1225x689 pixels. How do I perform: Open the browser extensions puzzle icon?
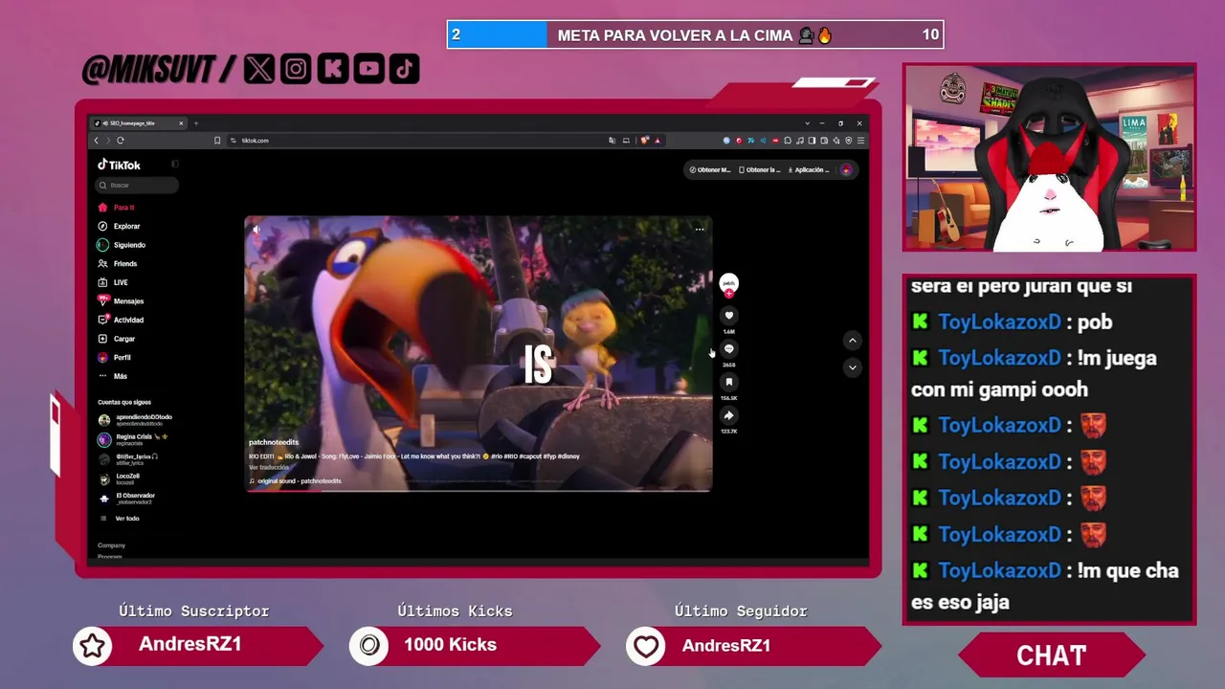(x=788, y=141)
